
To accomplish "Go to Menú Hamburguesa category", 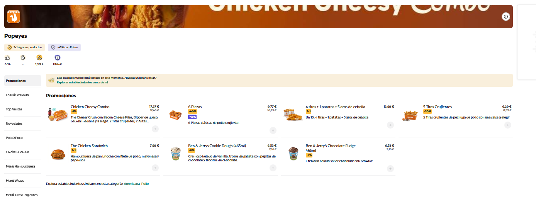I will [23, 166].
